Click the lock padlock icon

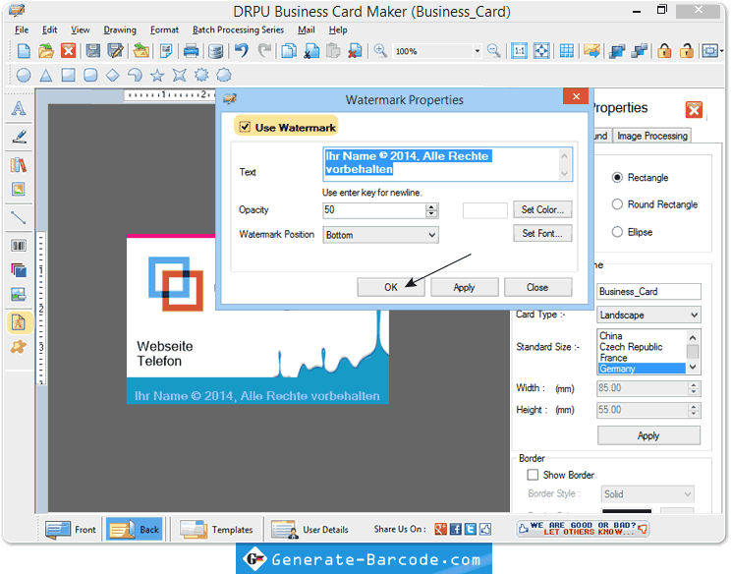(x=664, y=51)
